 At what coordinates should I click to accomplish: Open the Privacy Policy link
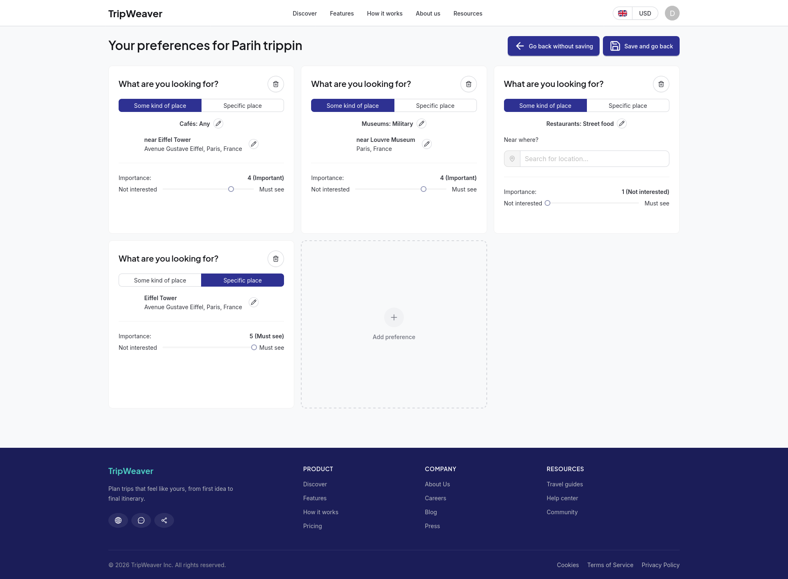tap(660, 565)
